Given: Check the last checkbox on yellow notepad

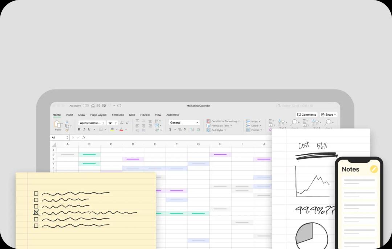Looking at the screenshot, I should point(36,226).
